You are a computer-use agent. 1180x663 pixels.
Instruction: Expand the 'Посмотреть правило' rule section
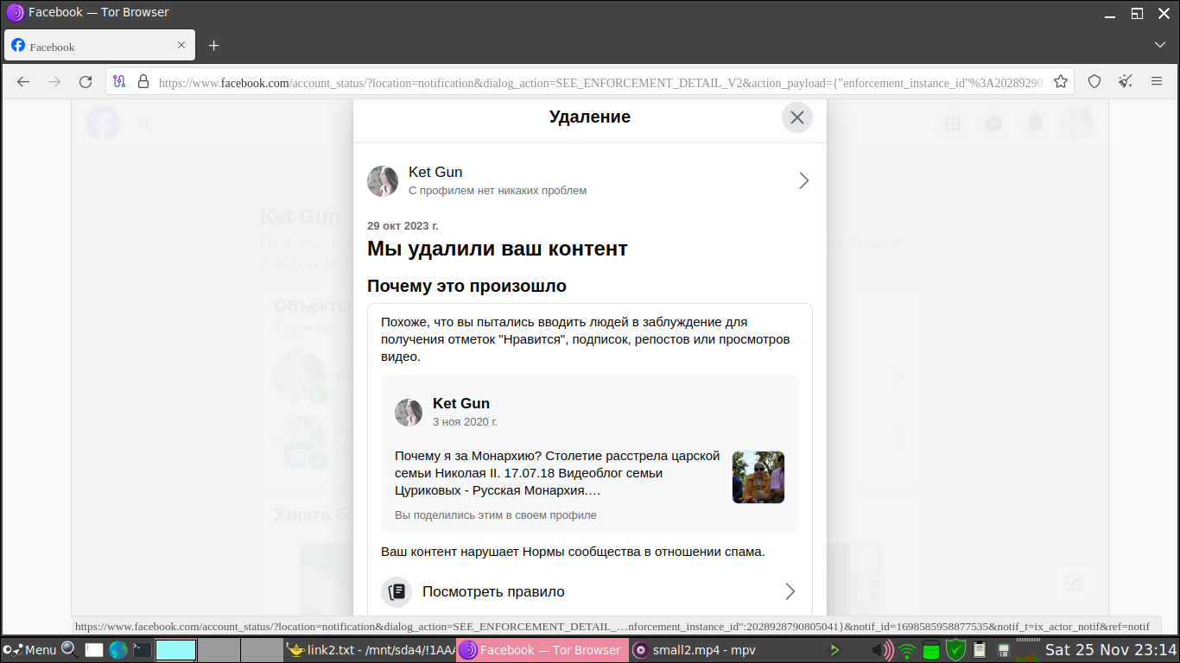(789, 591)
